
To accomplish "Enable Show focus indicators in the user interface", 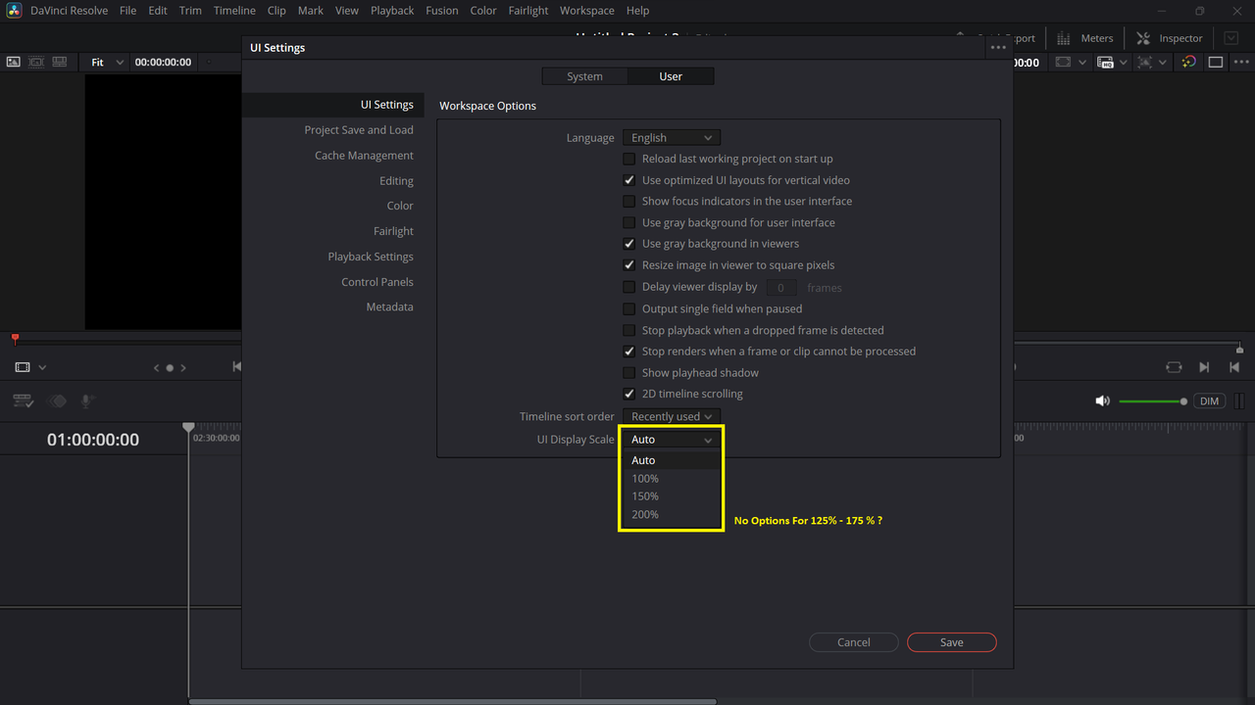I will (629, 201).
